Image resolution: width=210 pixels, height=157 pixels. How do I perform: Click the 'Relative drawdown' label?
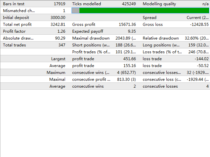[161, 38]
